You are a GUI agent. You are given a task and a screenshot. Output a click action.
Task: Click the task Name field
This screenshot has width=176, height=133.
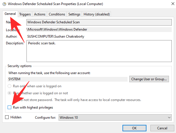tap(99, 22)
